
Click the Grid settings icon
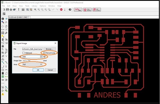click(x=4, y=14)
